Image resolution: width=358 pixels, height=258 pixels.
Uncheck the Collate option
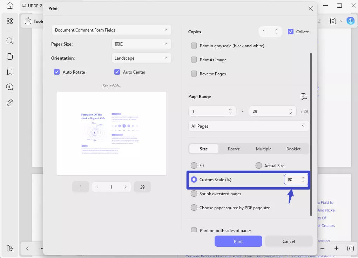click(291, 32)
